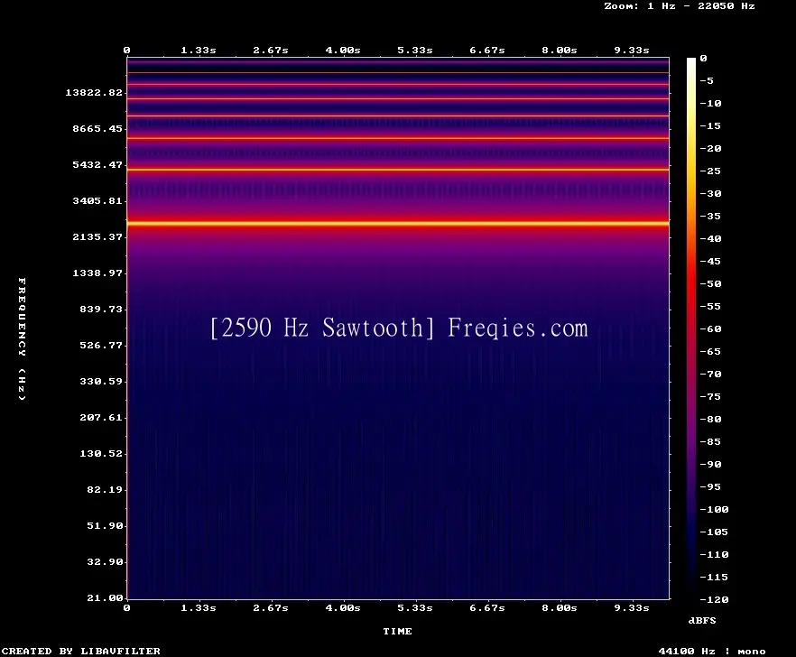Click the -10 value on dBFS scale
Image resolution: width=796 pixels, height=657 pixels.
(710, 104)
